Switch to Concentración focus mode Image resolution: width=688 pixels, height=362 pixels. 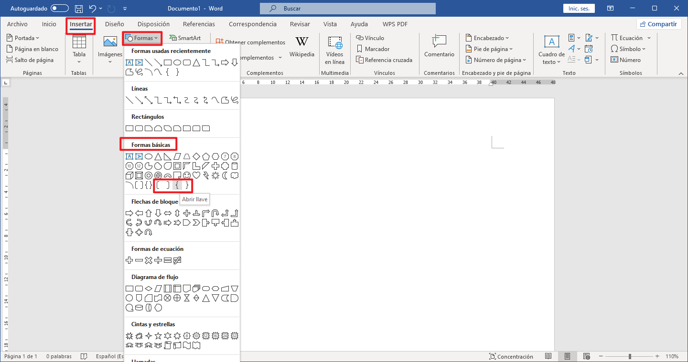point(511,356)
